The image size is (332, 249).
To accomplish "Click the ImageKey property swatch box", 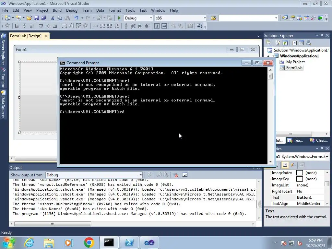I will [299, 179].
